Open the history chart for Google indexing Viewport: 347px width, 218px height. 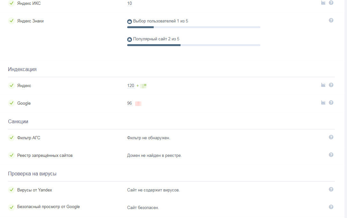coord(323,102)
